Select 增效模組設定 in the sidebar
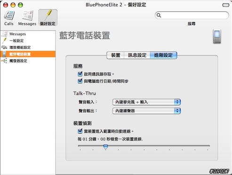The height and width of the screenshot is (175, 232). pos(28,47)
